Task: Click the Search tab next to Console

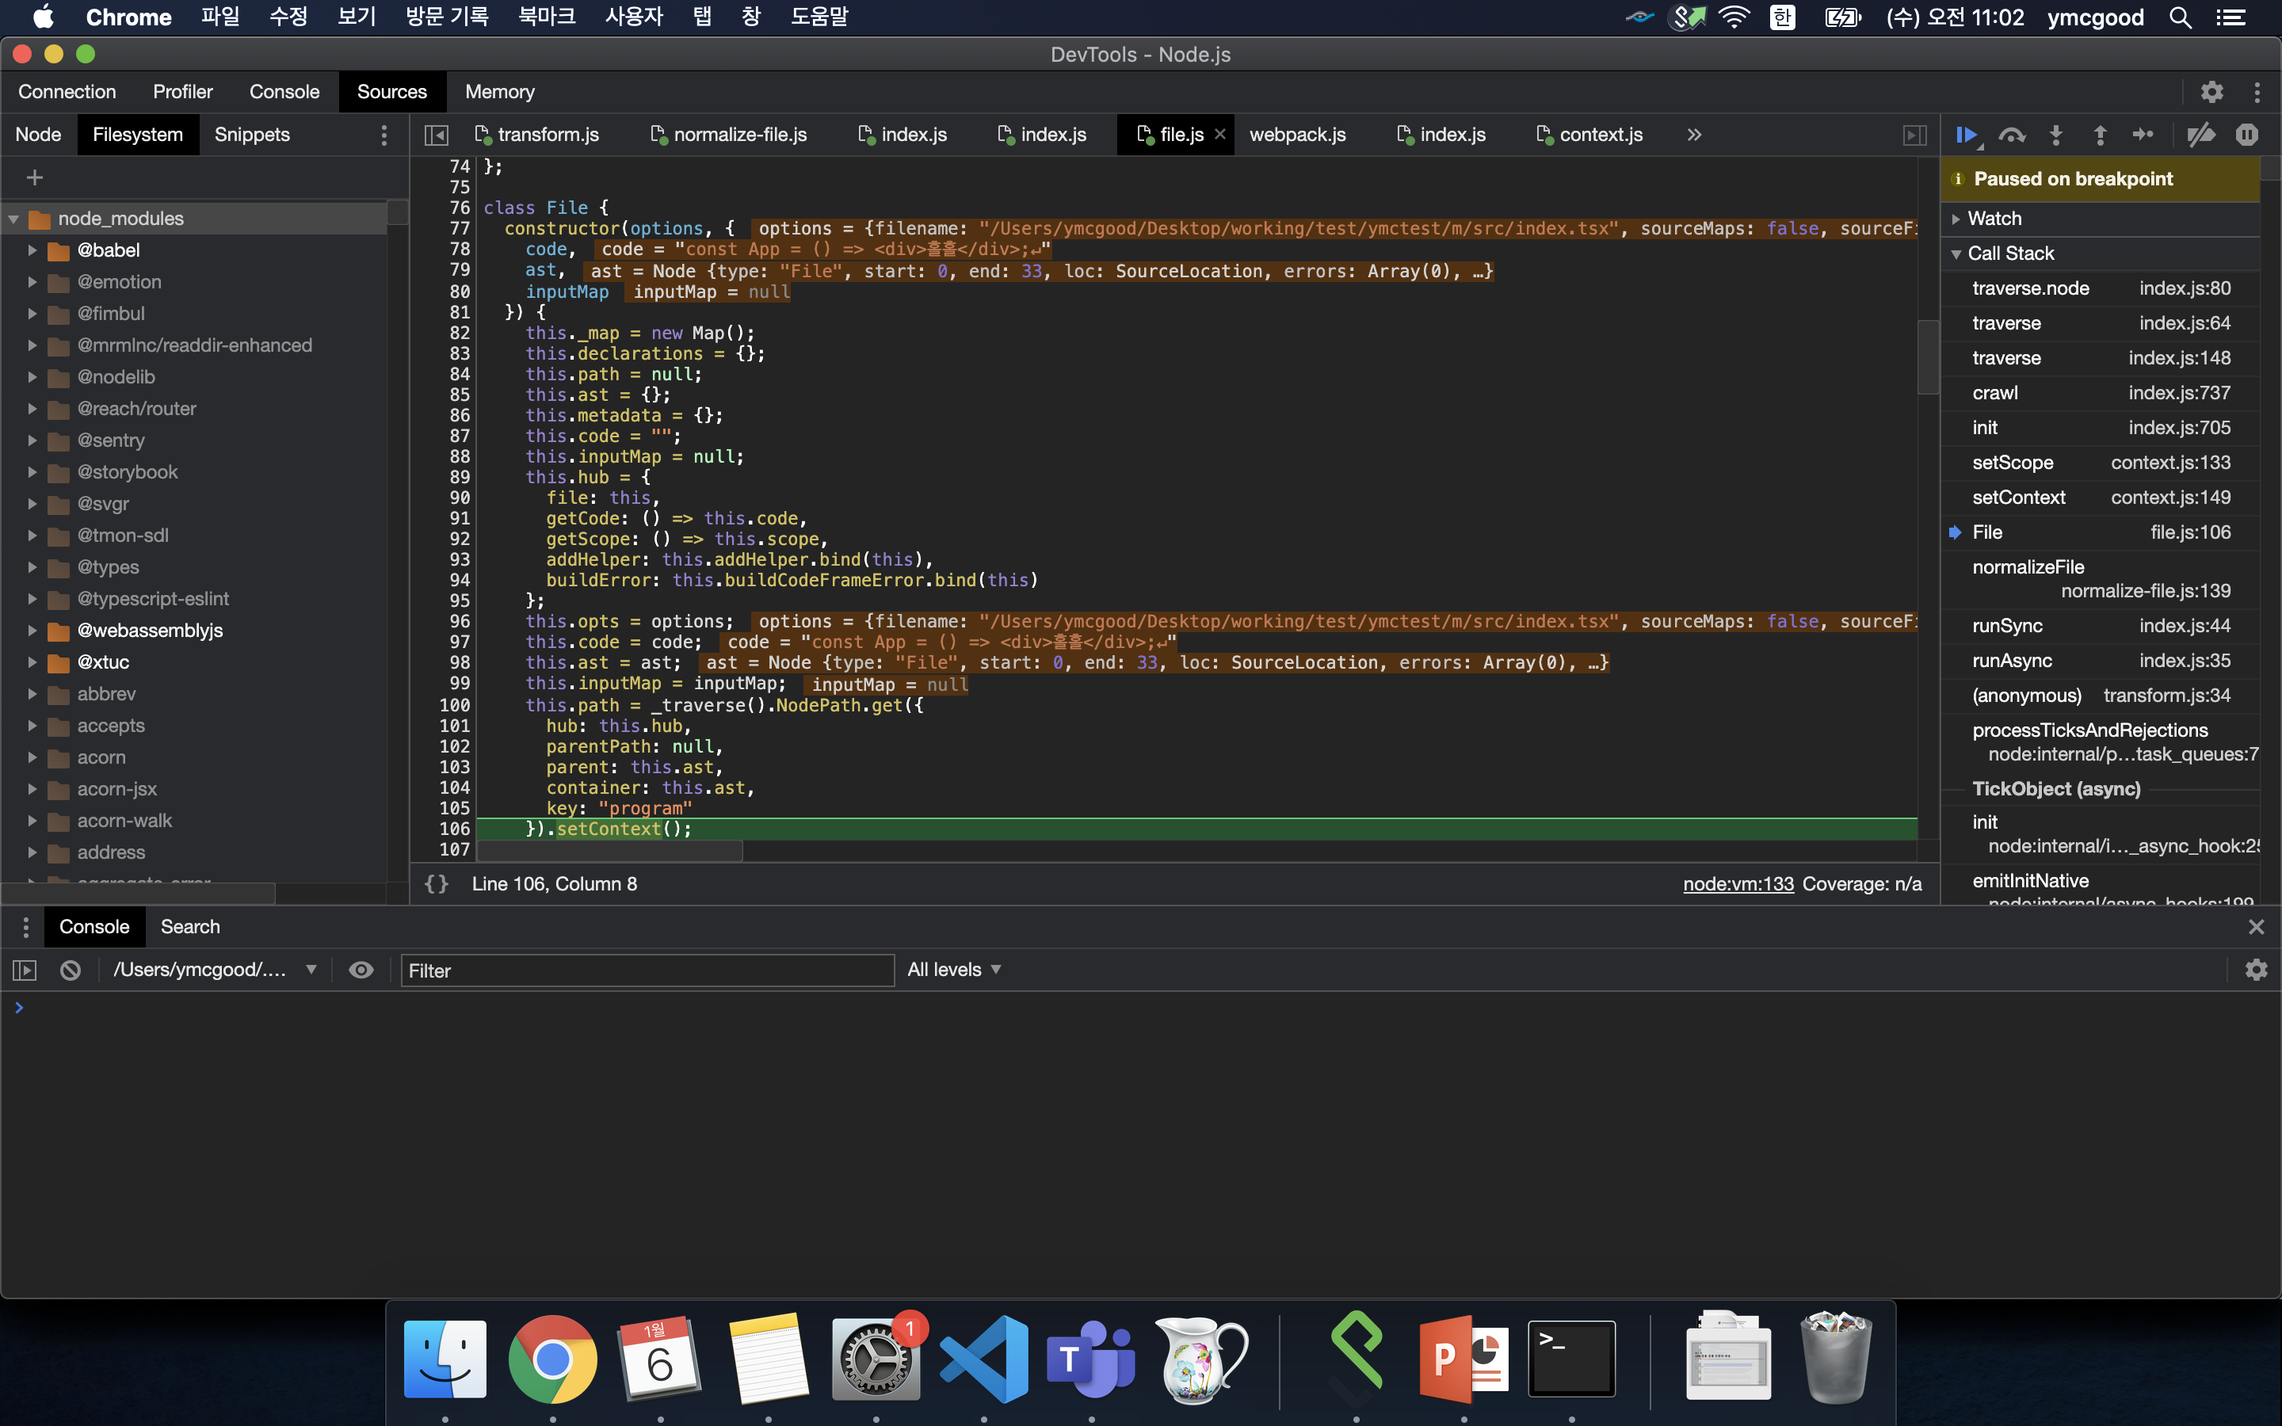Action: (191, 927)
